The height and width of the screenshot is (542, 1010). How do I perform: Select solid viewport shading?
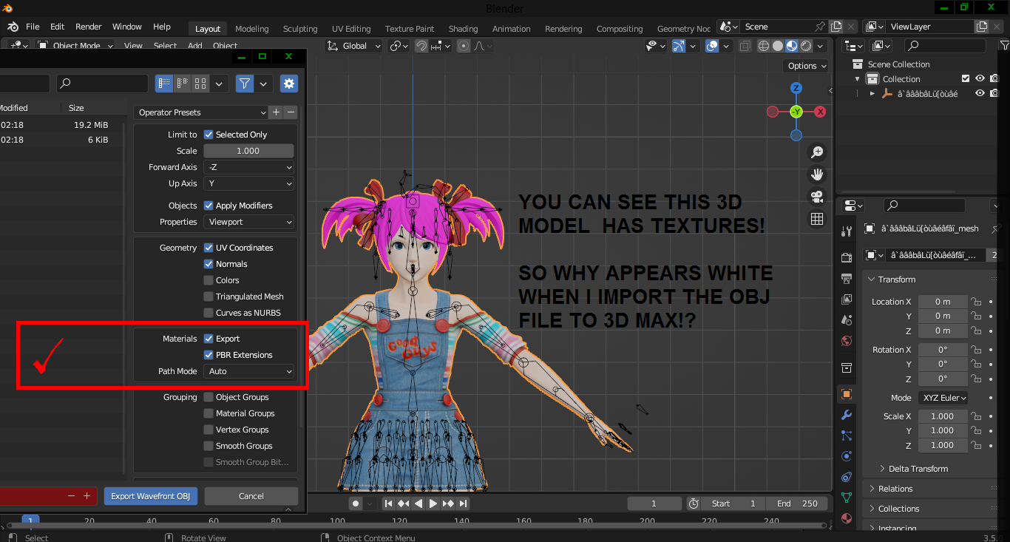tap(778, 46)
